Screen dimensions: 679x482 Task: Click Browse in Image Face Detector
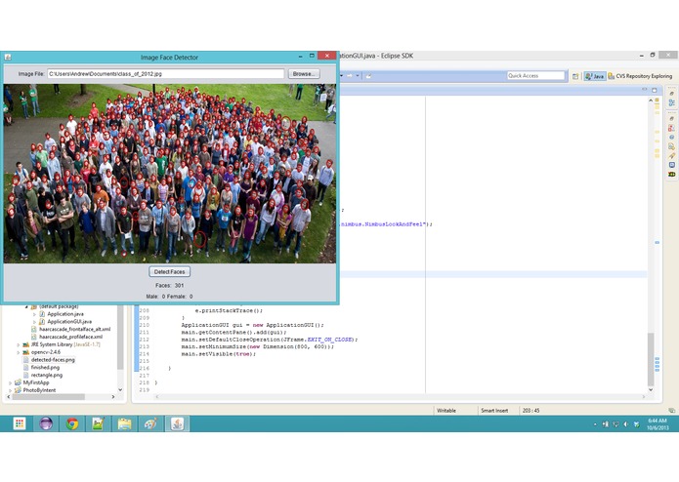[304, 74]
